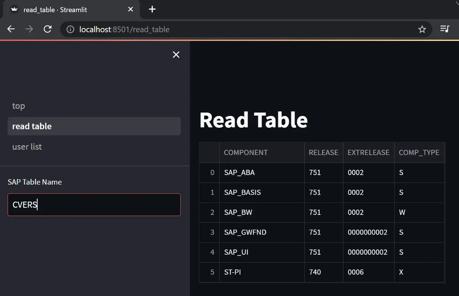Reload the read_table page
The height and width of the screenshot is (296, 459).
coord(47,29)
